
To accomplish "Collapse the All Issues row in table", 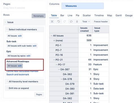I will pos(52,36).
